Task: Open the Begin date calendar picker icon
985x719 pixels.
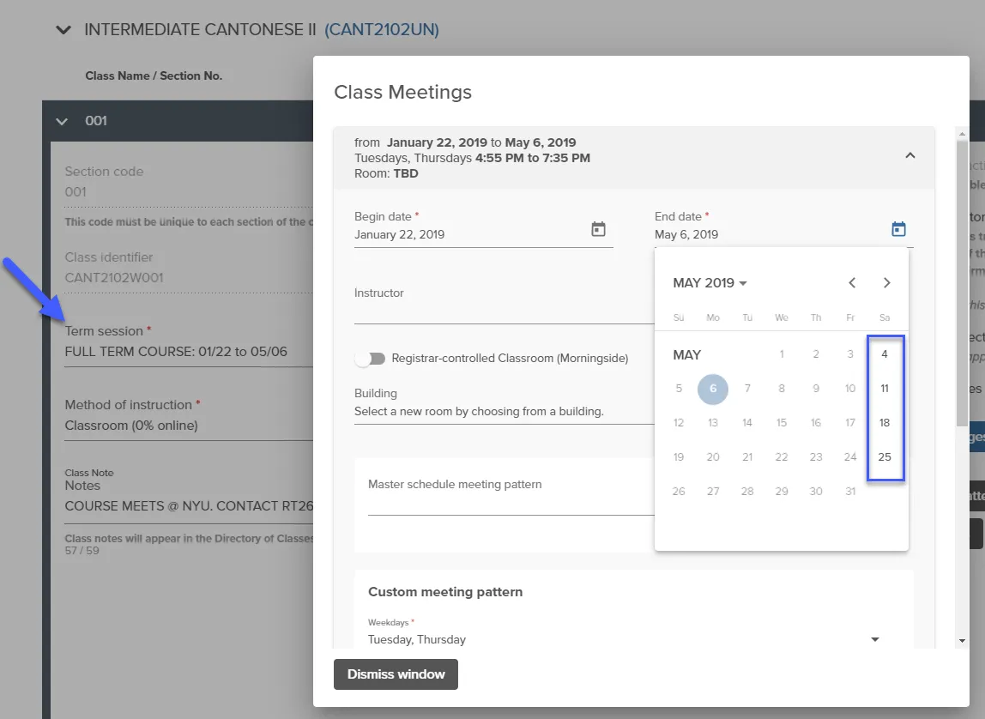Action: click(598, 229)
